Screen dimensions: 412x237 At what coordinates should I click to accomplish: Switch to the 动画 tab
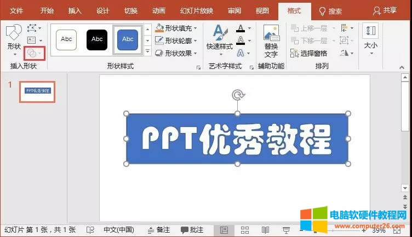point(159,11)
